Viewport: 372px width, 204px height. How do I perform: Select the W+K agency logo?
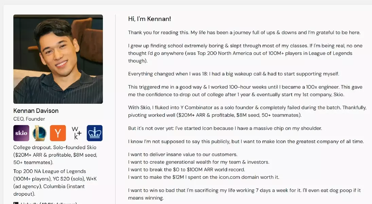(x=76, y=133)
